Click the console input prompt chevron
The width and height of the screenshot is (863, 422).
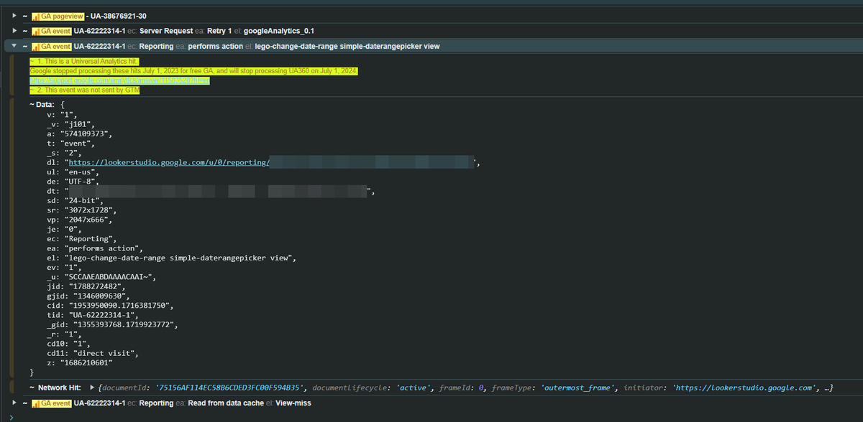coord(11,416)
